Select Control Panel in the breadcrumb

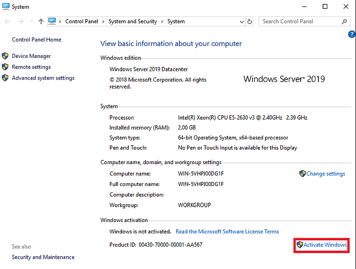tap(82, 21)
